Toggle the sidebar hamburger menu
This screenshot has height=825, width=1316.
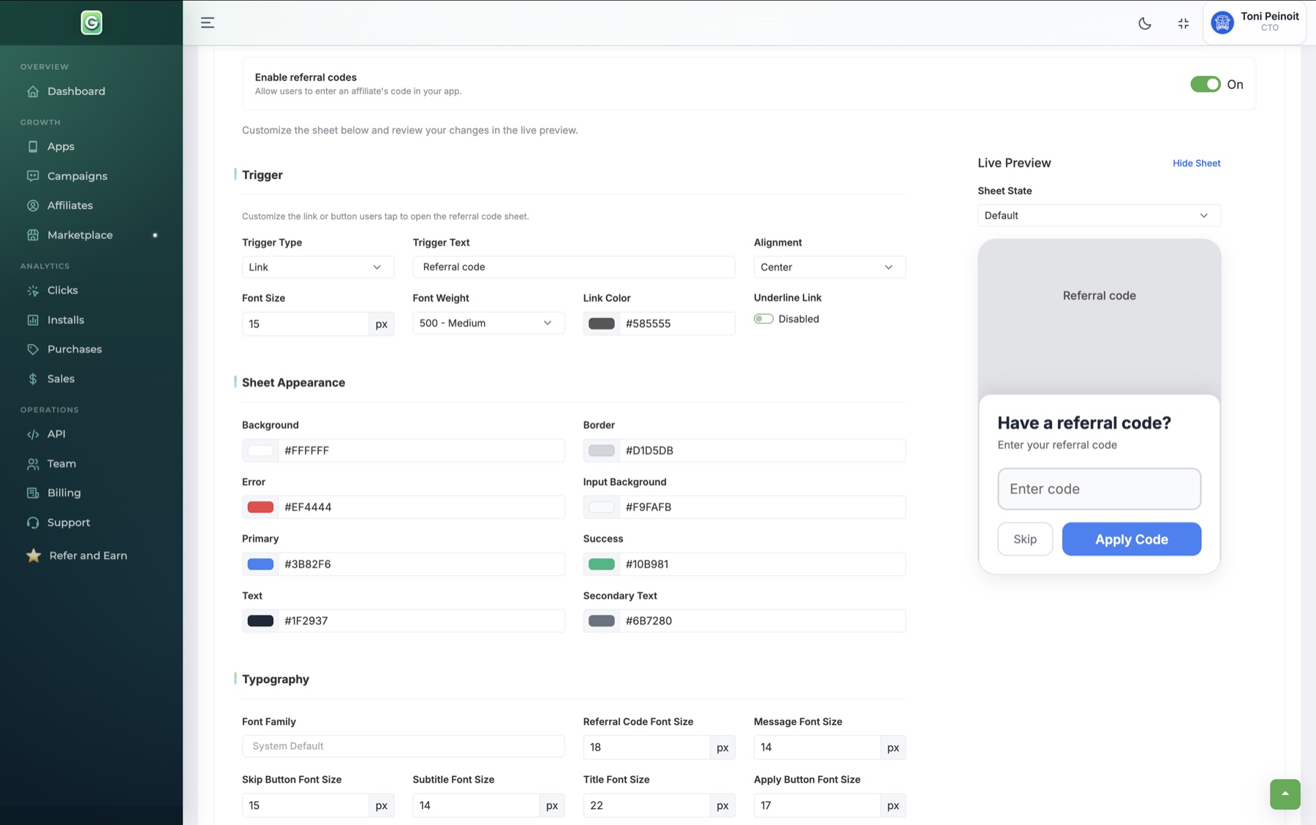click(208, 23)
